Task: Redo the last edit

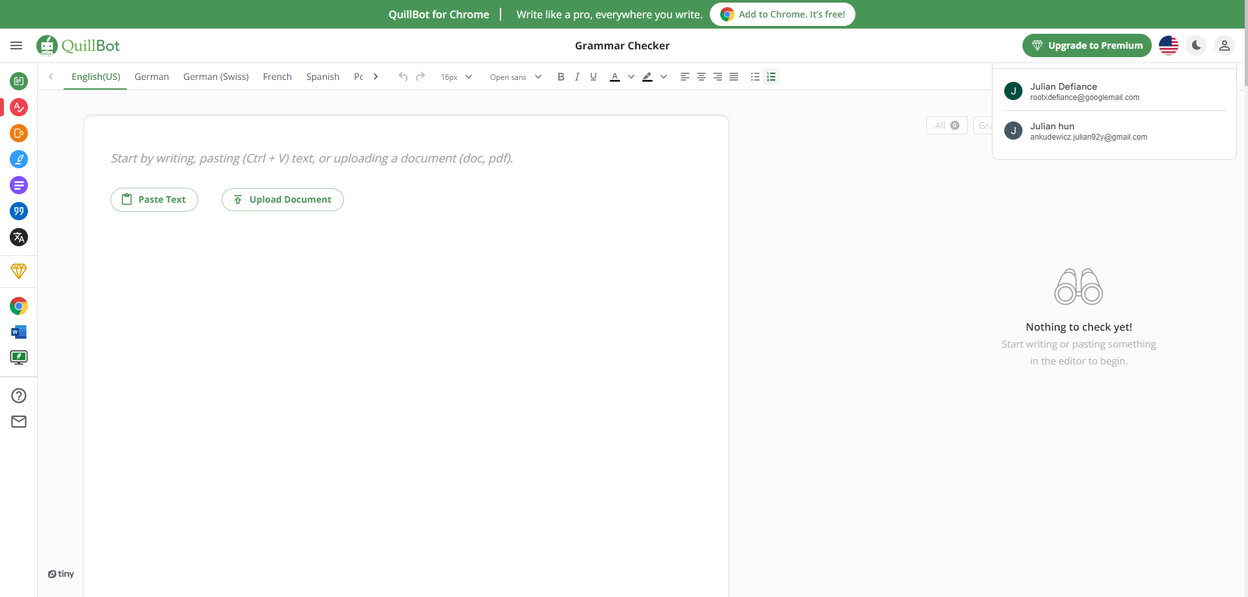Action: tap(421, 77)
